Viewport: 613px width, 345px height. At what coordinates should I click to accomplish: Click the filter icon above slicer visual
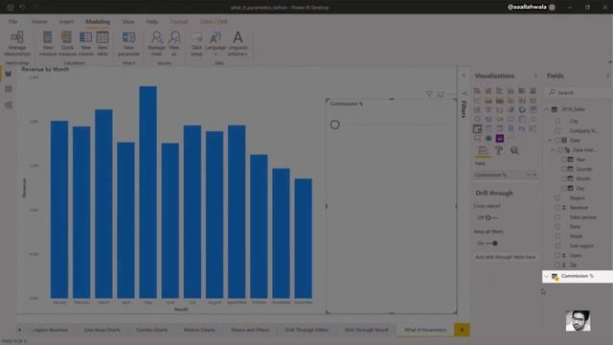click(429, 94)
